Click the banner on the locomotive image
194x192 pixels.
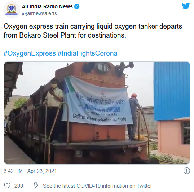click(97, 101)
